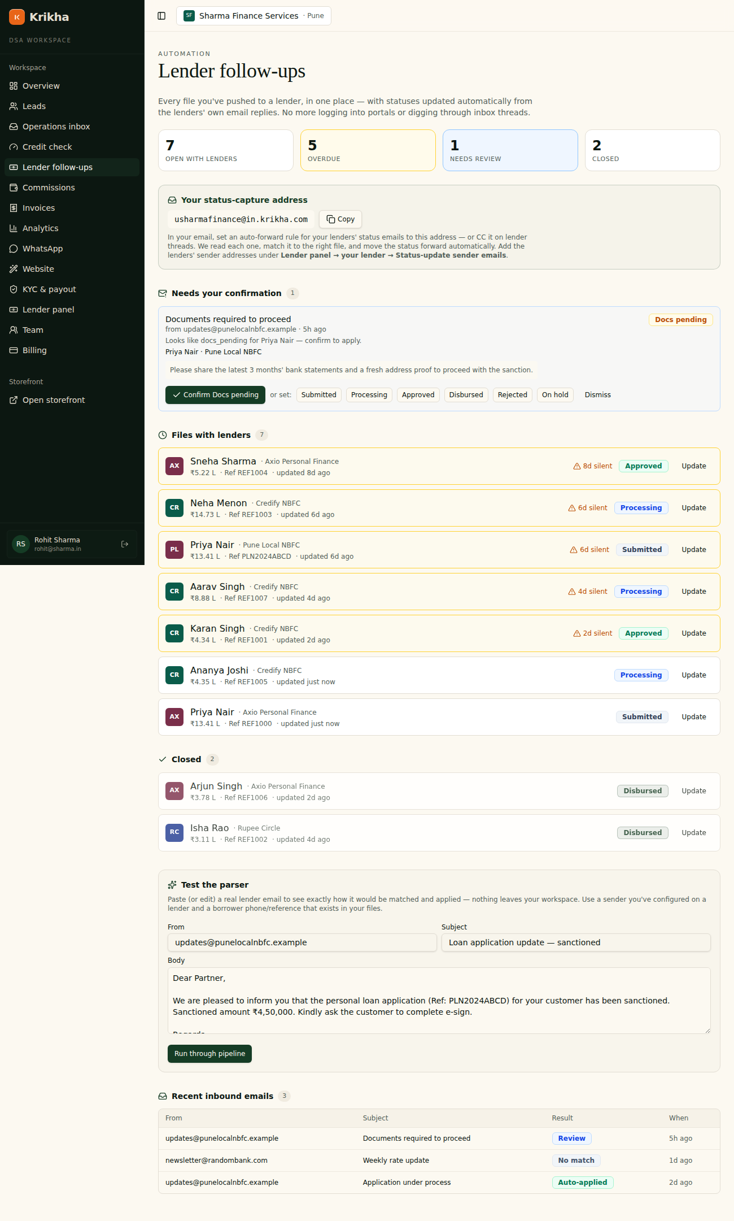Click the body textarea resize handle

click(x=707, y=1030)
